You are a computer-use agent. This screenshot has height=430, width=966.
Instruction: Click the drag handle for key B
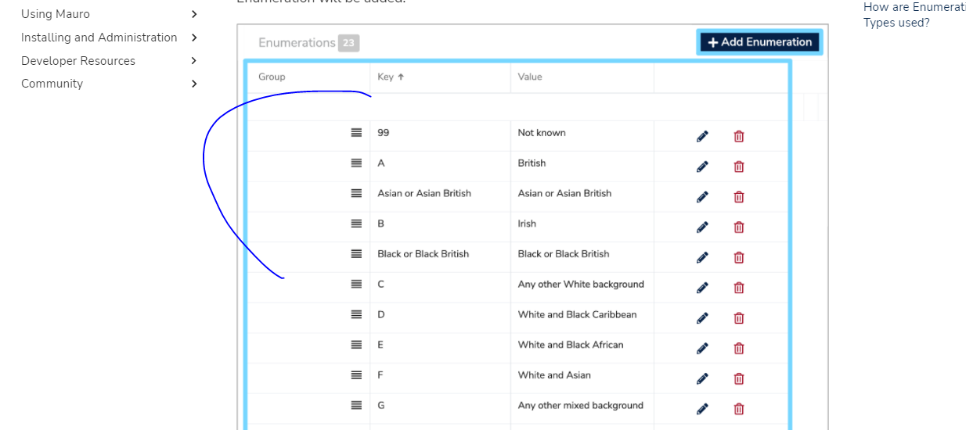tap(356, 224)
